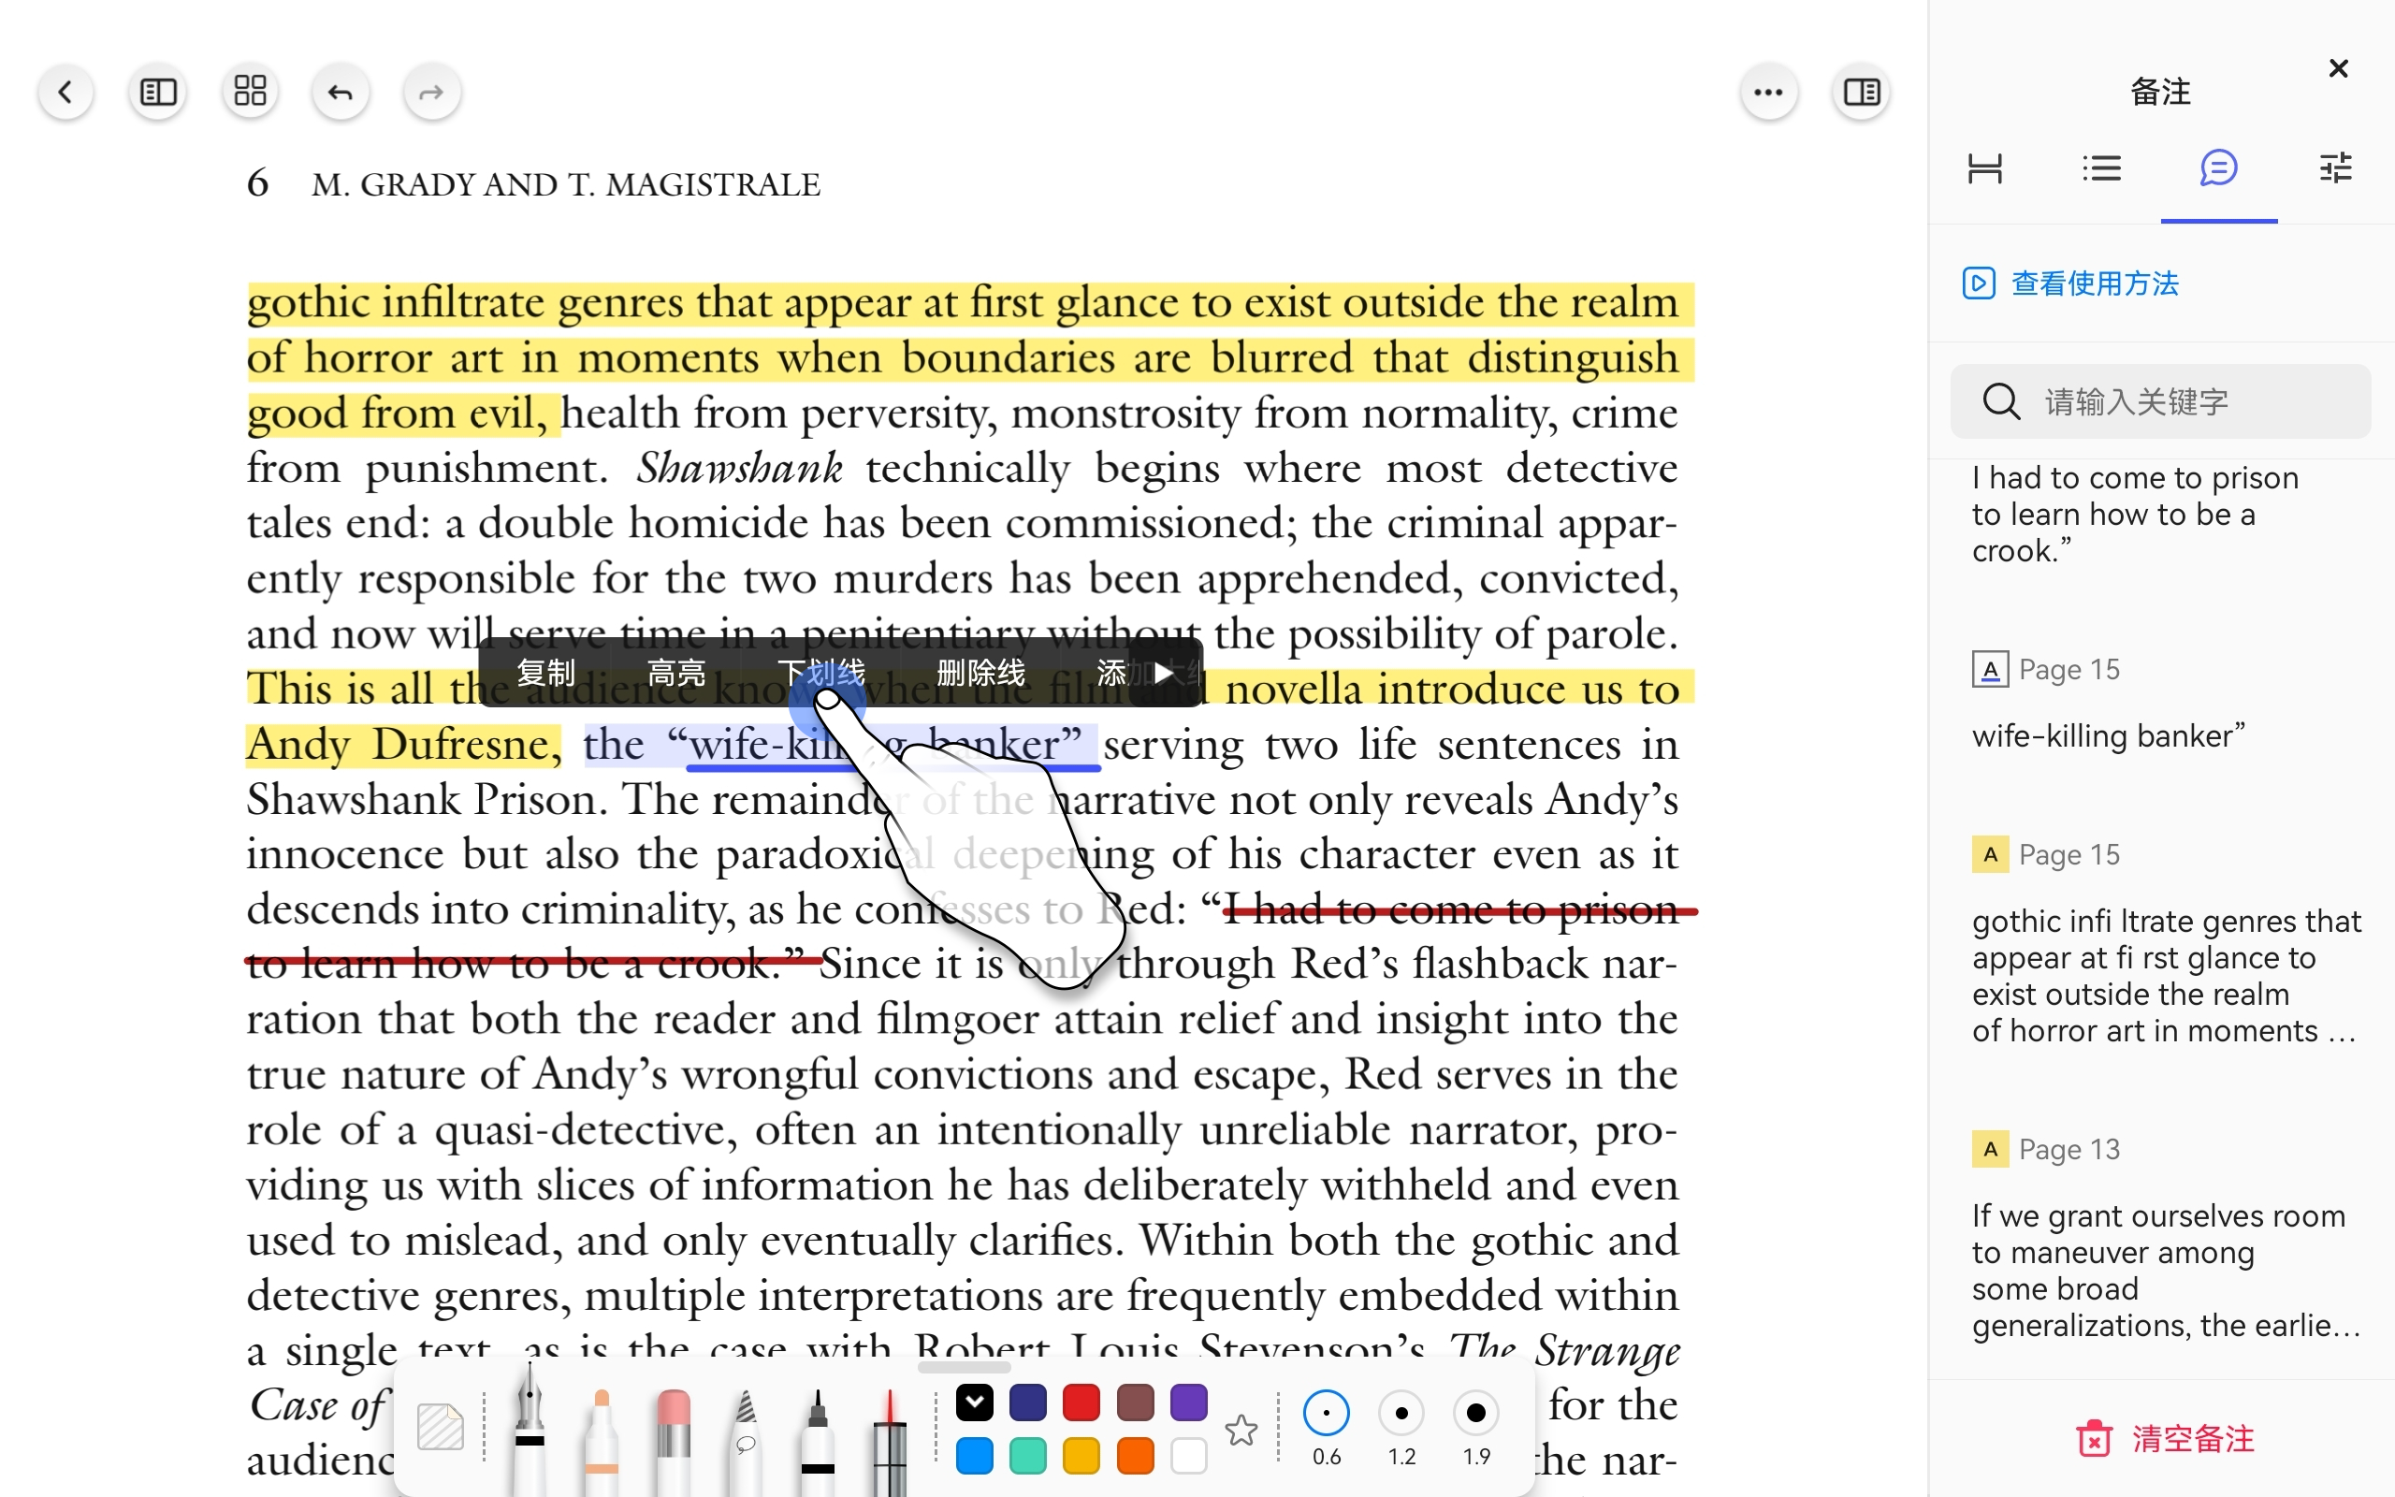Choose 高亮 from the selection popup
The height and width of the screenshot is (1497, 2395).
pyautogui.click(x=676, y=674)
